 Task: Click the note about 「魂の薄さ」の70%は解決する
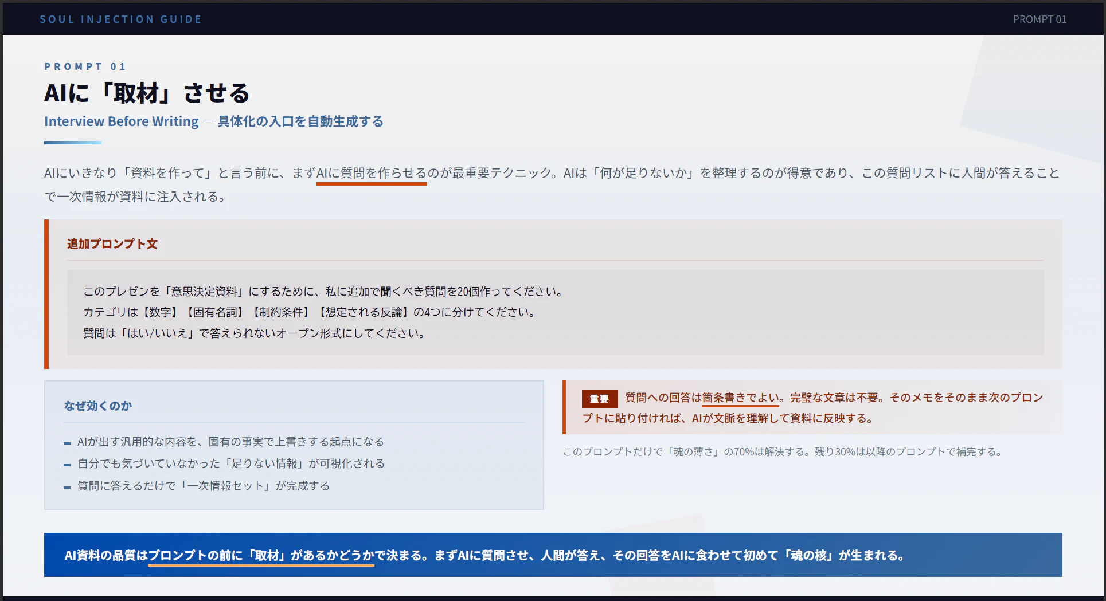783,451
